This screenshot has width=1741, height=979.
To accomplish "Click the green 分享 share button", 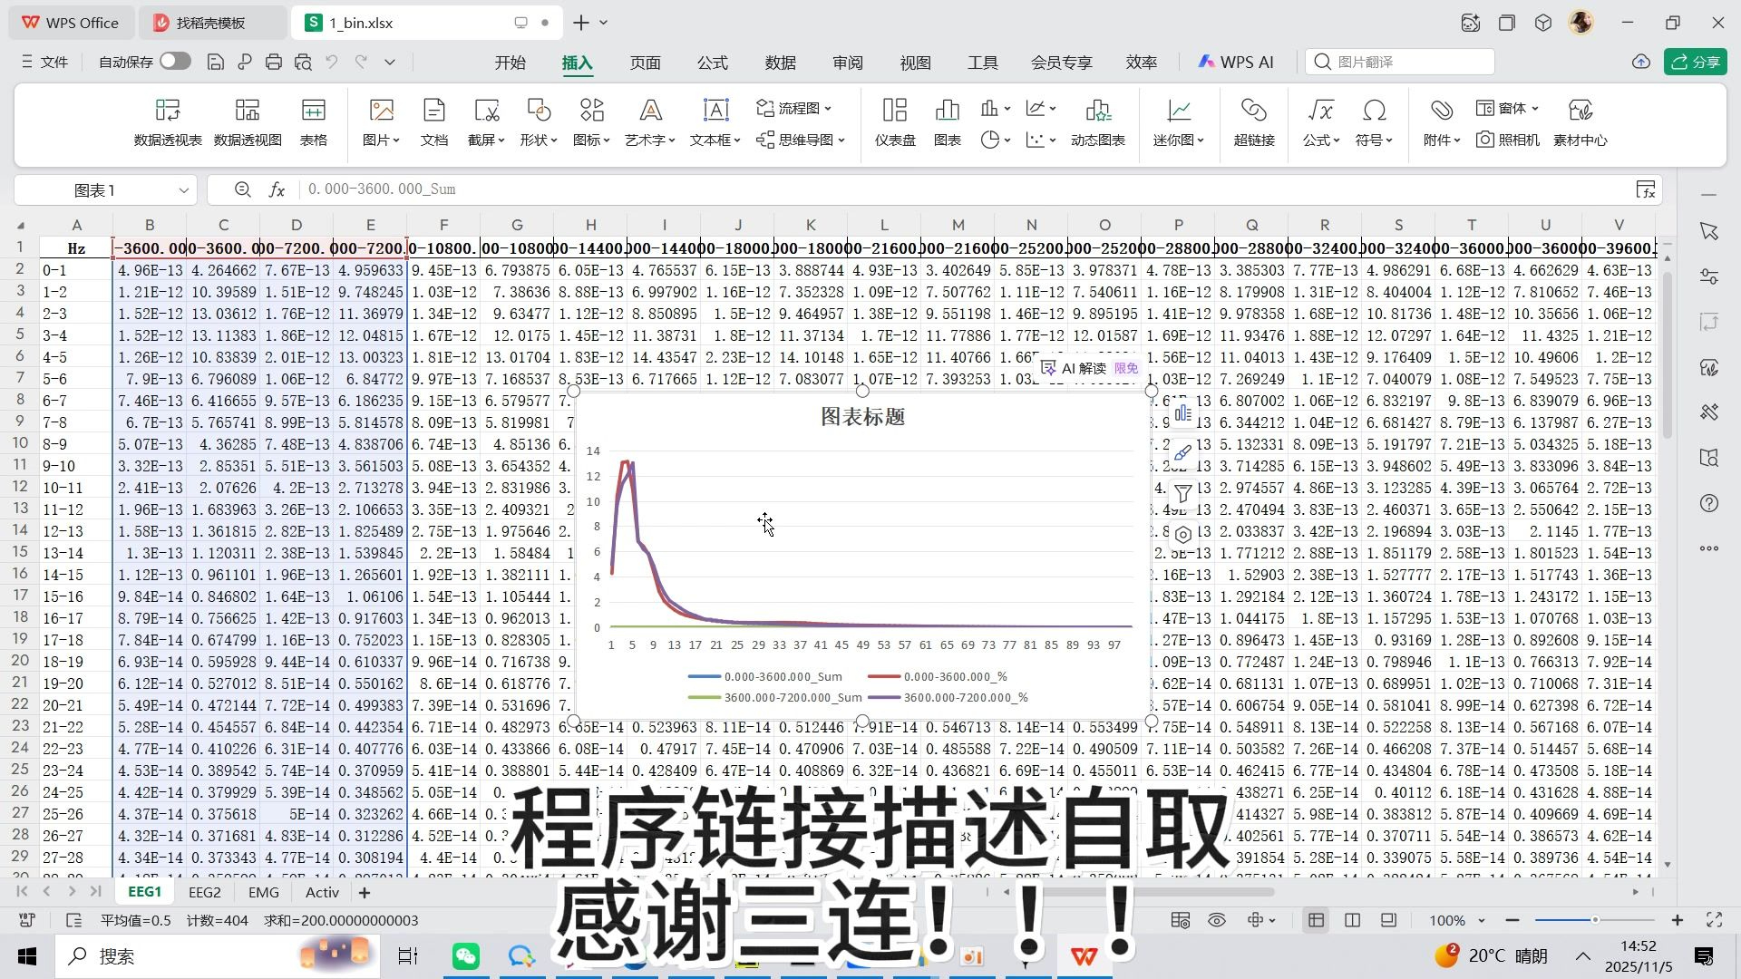I will (1695, 62).
